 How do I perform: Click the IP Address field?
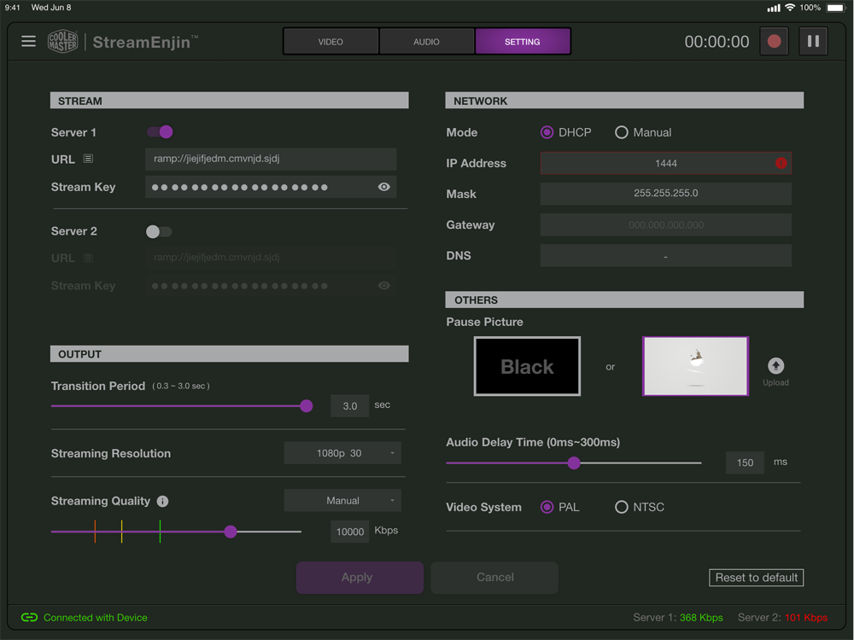coord(665,163)
